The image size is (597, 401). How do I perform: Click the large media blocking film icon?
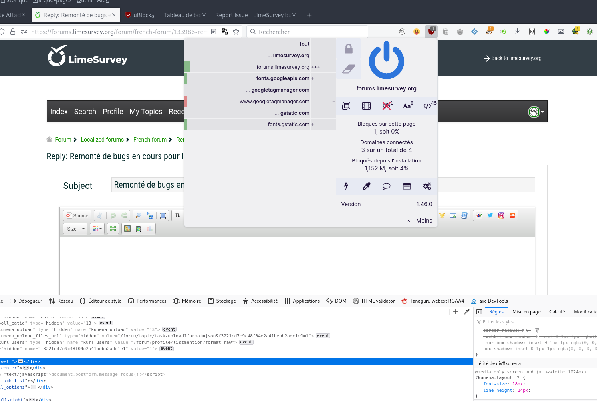click(x=366, y=106)
